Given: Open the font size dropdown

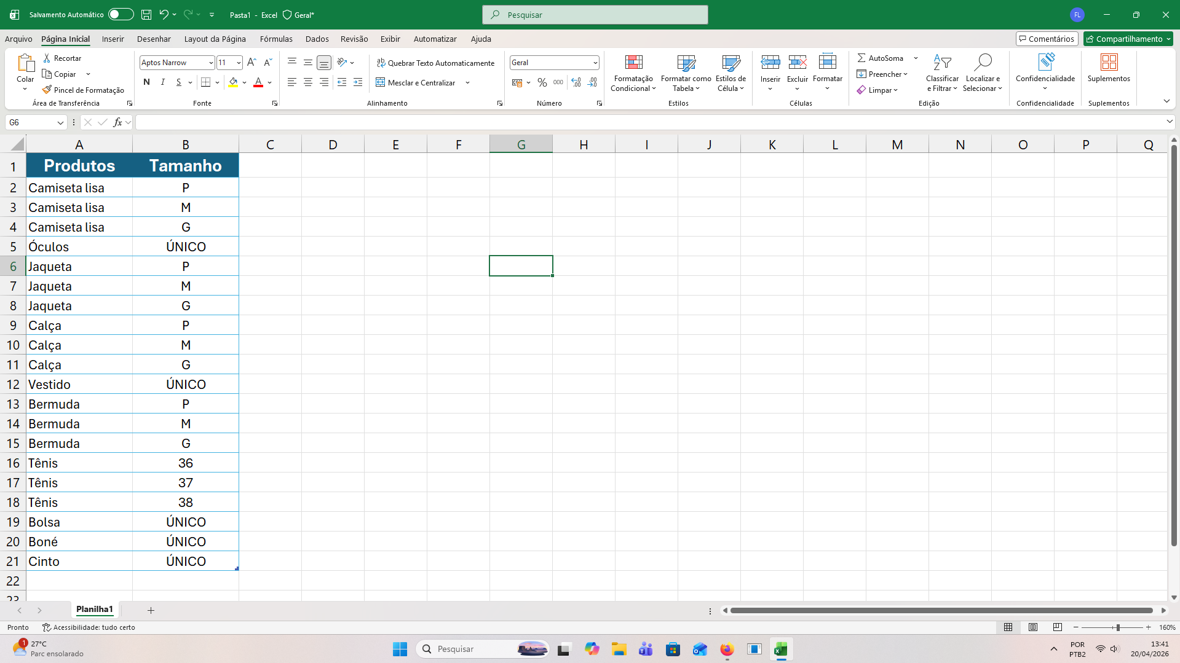Looking at the screenshot, I should pyautogui.click(x=239, y=63).
